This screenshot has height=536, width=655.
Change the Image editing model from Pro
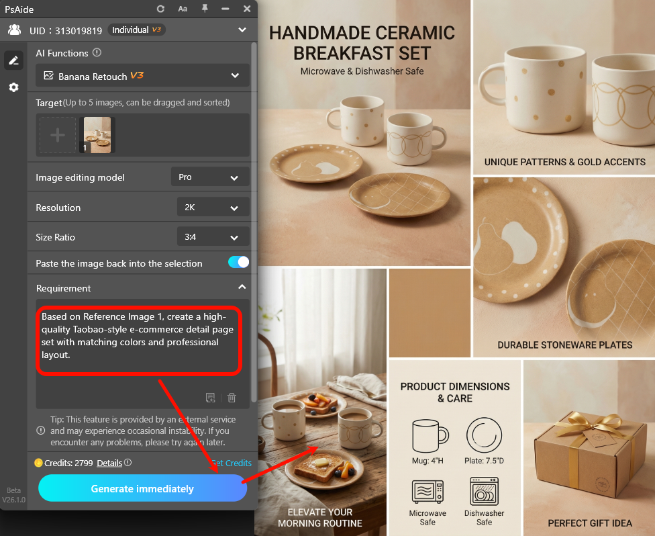point(210,177)
